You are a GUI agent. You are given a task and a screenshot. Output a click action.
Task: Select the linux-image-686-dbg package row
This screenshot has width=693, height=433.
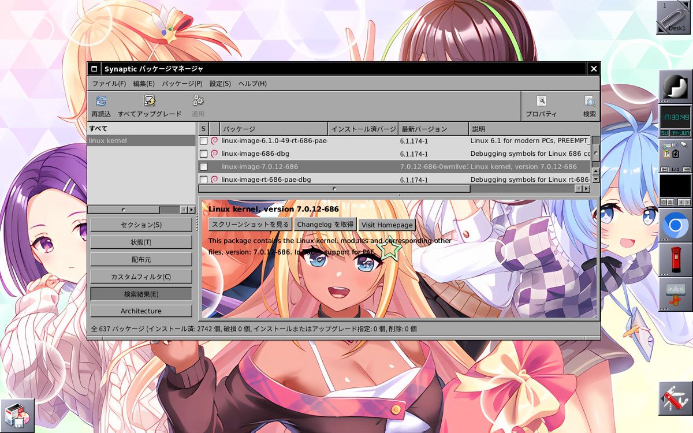[x=395, y=154]
